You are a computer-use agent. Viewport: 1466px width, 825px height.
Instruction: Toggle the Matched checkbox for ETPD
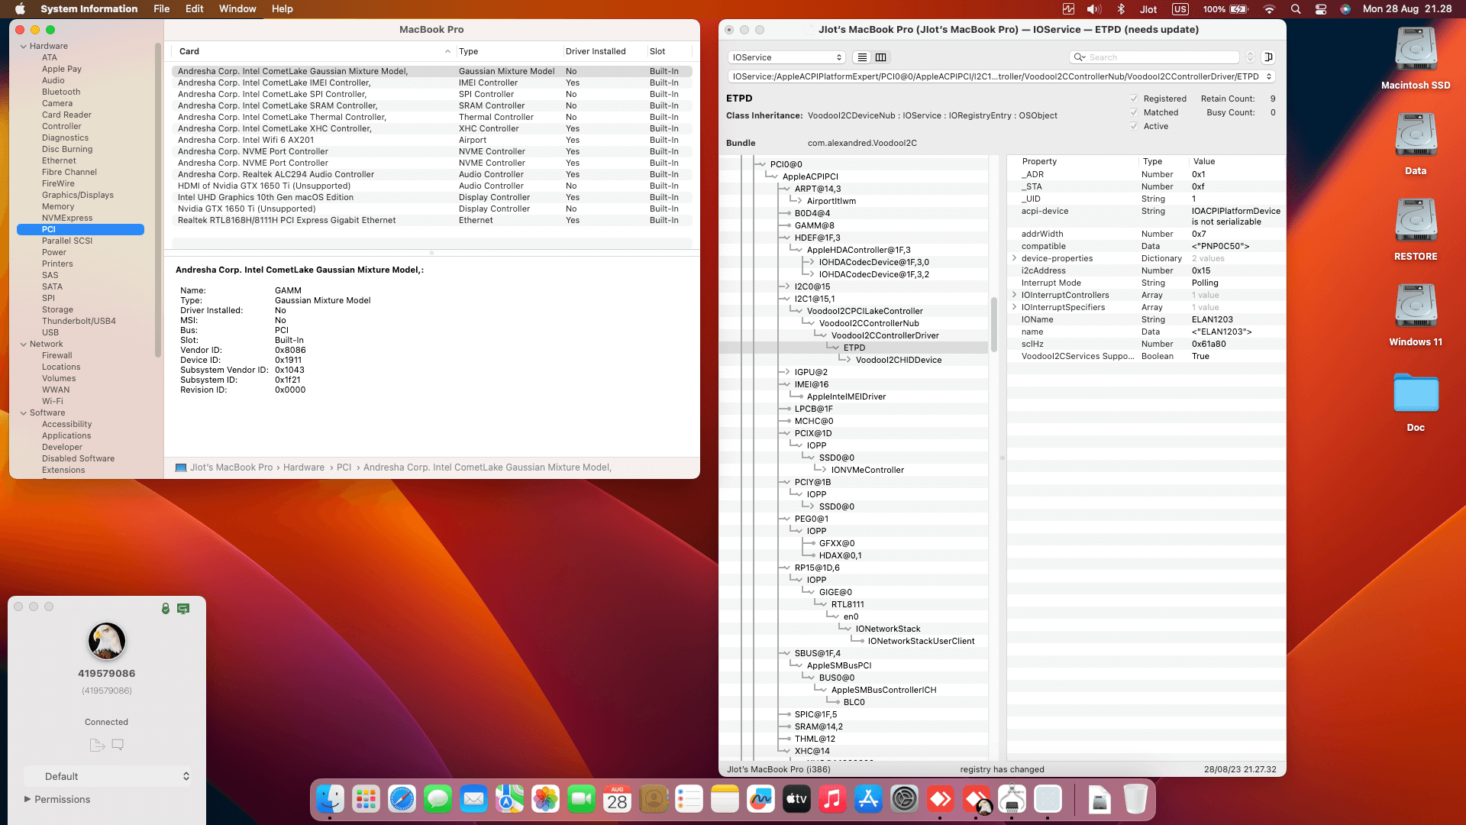1135,112
